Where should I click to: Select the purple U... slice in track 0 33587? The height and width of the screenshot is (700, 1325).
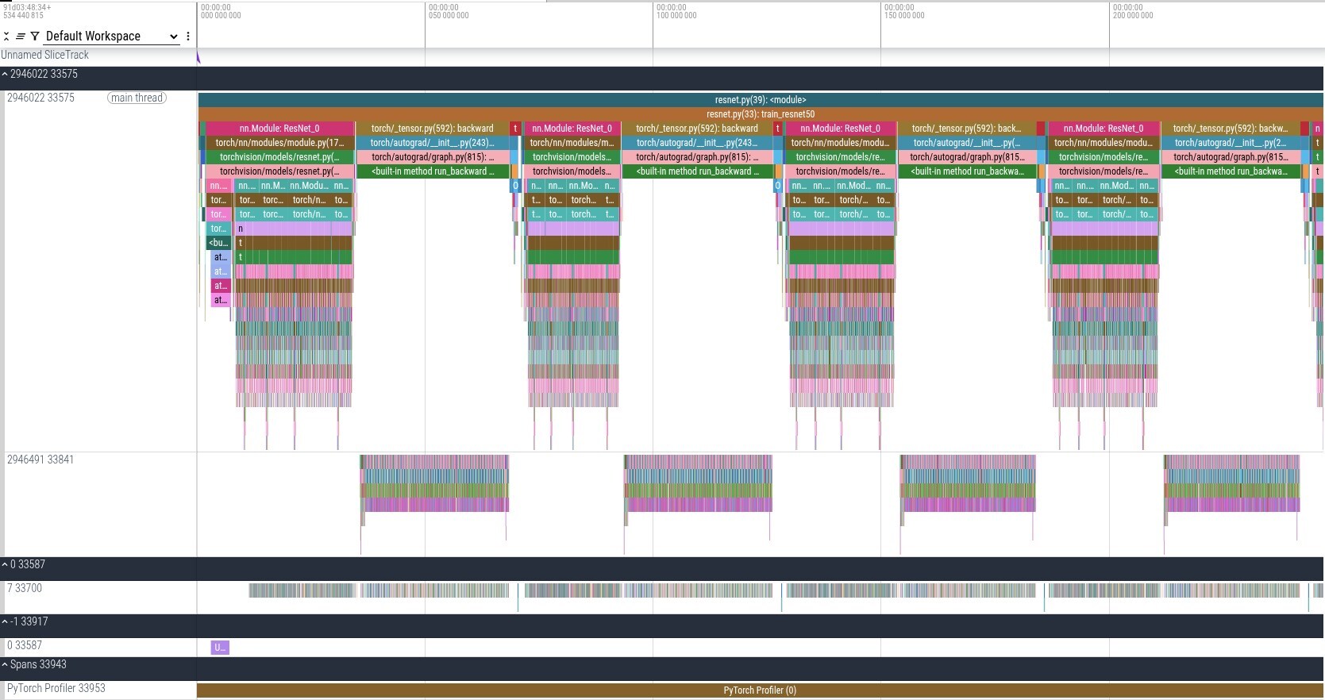click(220, 648)
